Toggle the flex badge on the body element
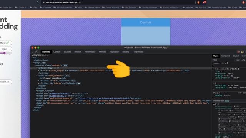 tap(43, 63)
